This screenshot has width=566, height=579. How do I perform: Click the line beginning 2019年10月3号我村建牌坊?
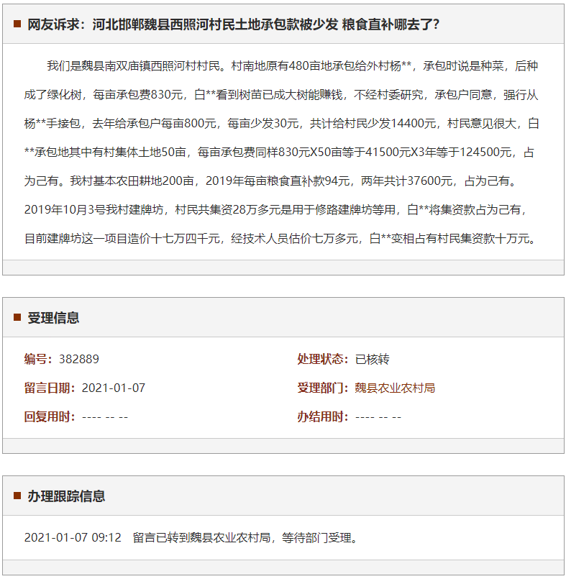click(275, 210)
